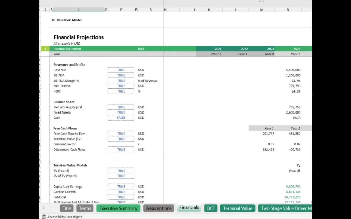Select the TRUE cell in Terminal Value (TV) row
351x219 pixels.
click(x=121, y=139)
